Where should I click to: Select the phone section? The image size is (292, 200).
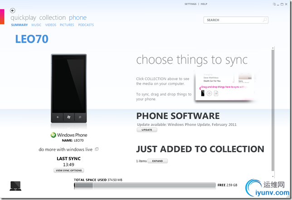[x=78, y=18]
